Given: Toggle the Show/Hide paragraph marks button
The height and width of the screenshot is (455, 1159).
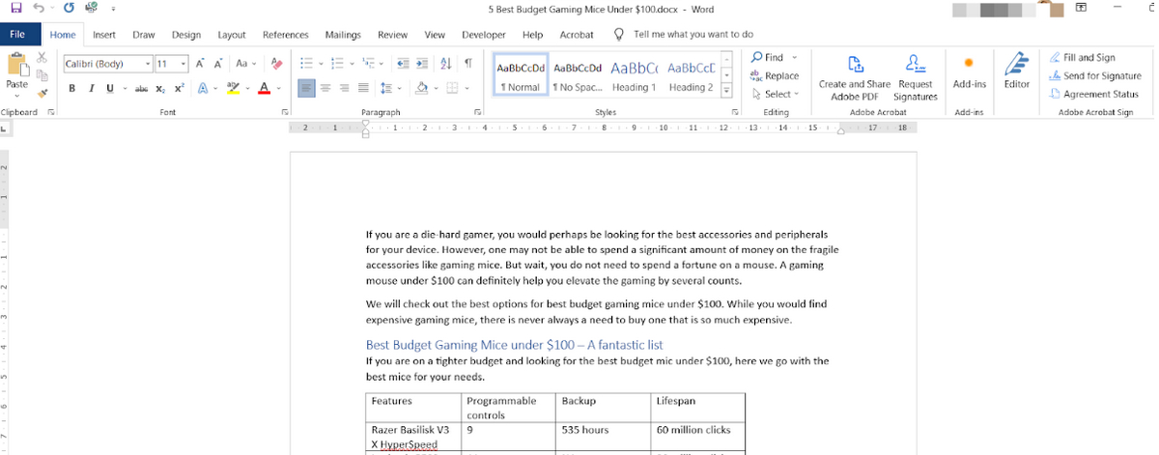Looking at the screenshot, I should [x=468, y=64].
